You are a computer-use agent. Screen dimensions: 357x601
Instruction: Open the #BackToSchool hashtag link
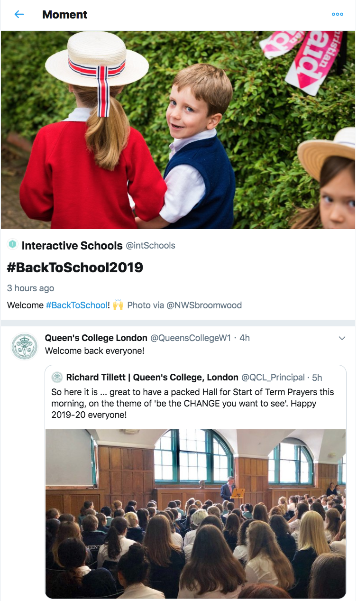(x=77, y=305)
